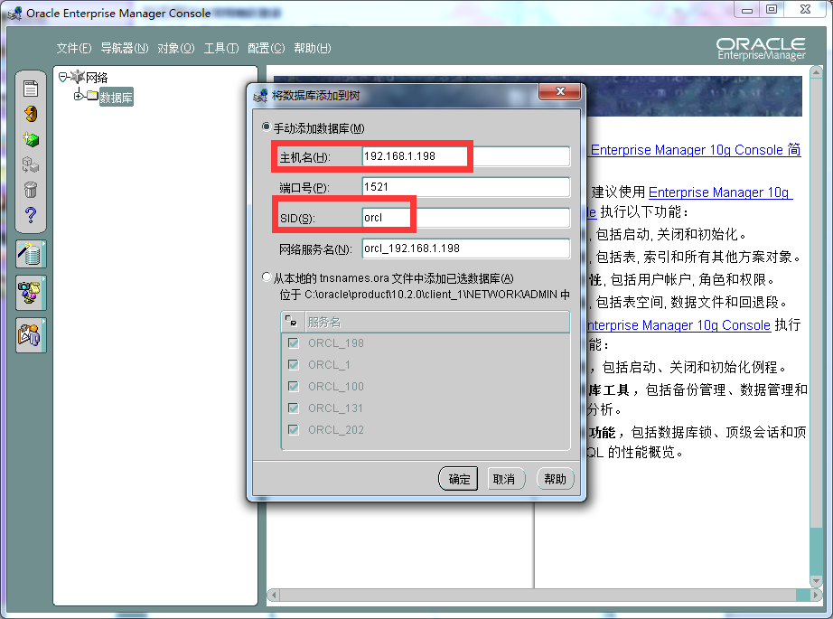Click the blue question mark help icon
The height and width of the screenshot is (619, 833).
coord(31,215)
